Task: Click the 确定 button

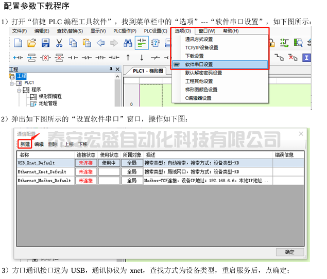Action: pyautogui.click(x=289, y=252)
